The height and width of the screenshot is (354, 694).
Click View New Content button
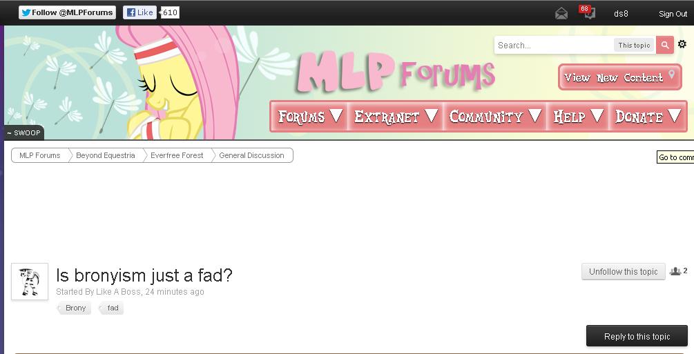click(619, 77)
